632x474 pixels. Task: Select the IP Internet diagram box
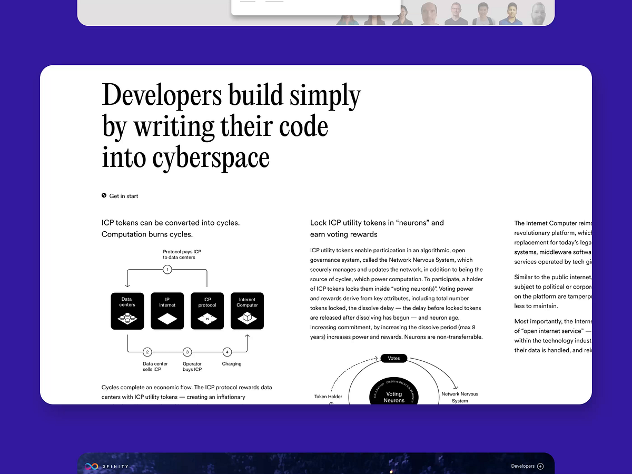pos(167,311)
